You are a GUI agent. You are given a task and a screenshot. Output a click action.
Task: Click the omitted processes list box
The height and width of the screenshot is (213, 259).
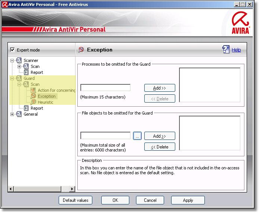[210, 85]
